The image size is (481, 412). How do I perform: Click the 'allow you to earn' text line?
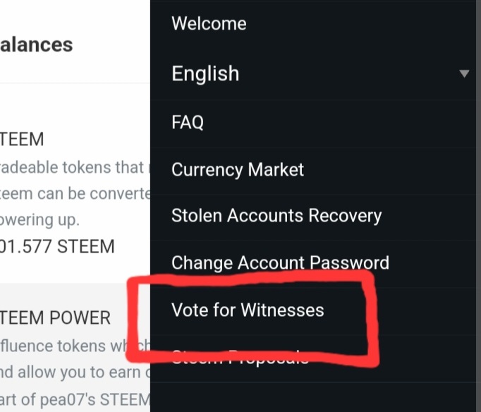74,372
